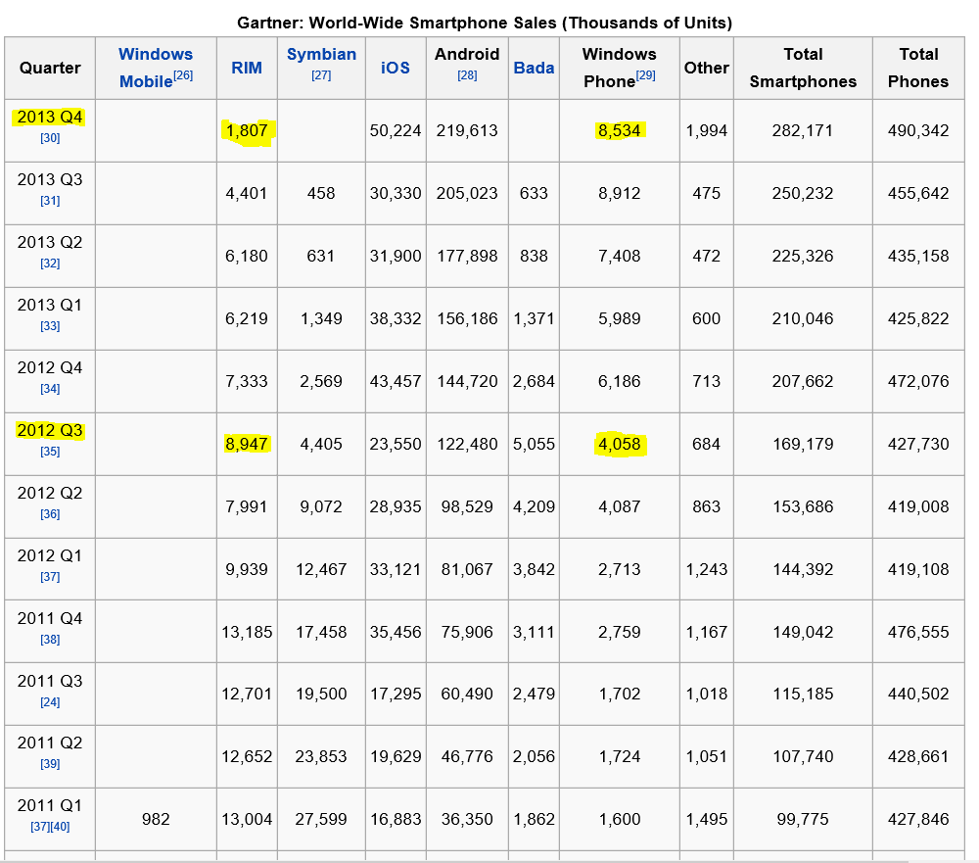Viewport: 979px width, 863px height.
Task: Click the Android value 81,067
Action: click(467, 570)
